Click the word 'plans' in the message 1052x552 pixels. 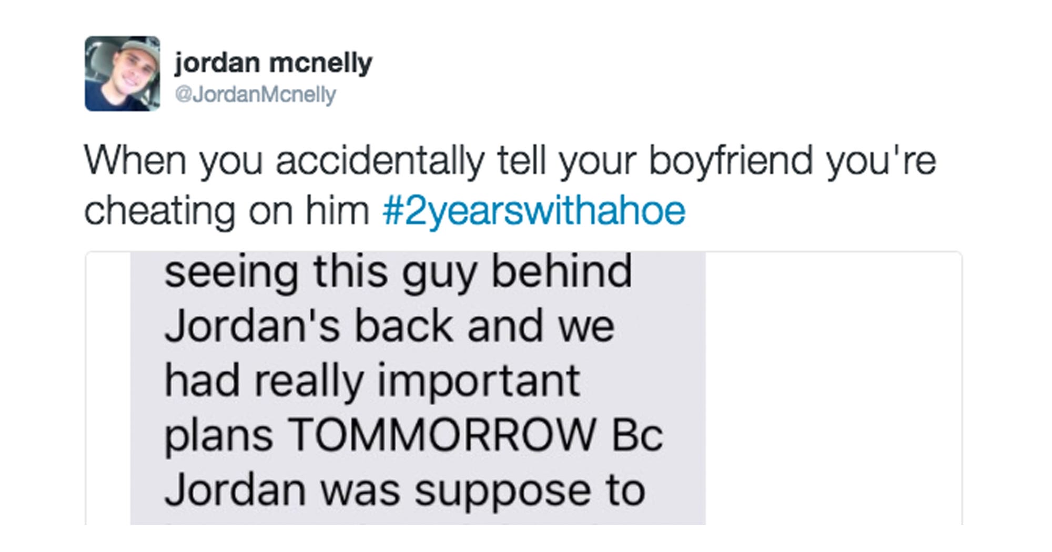[218, 437]
